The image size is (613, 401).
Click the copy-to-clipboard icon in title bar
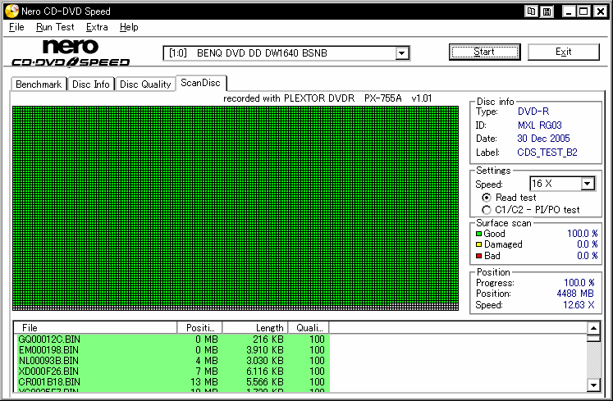[531, 11]
